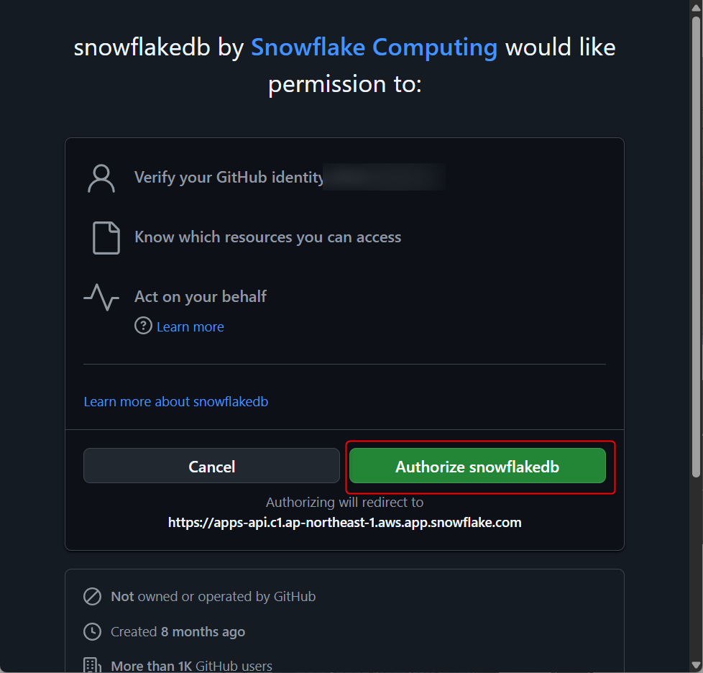
Task: Open the Snowflake Computing publisher link
Action: [374, 47]
